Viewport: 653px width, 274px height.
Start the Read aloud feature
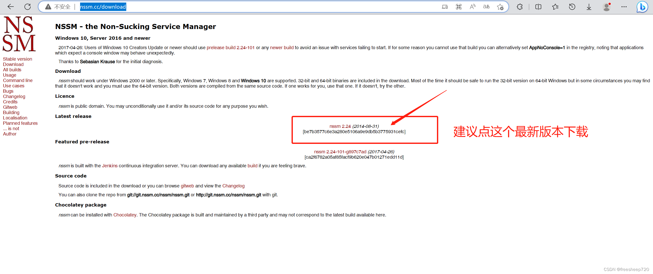click(x=472, y=7)
